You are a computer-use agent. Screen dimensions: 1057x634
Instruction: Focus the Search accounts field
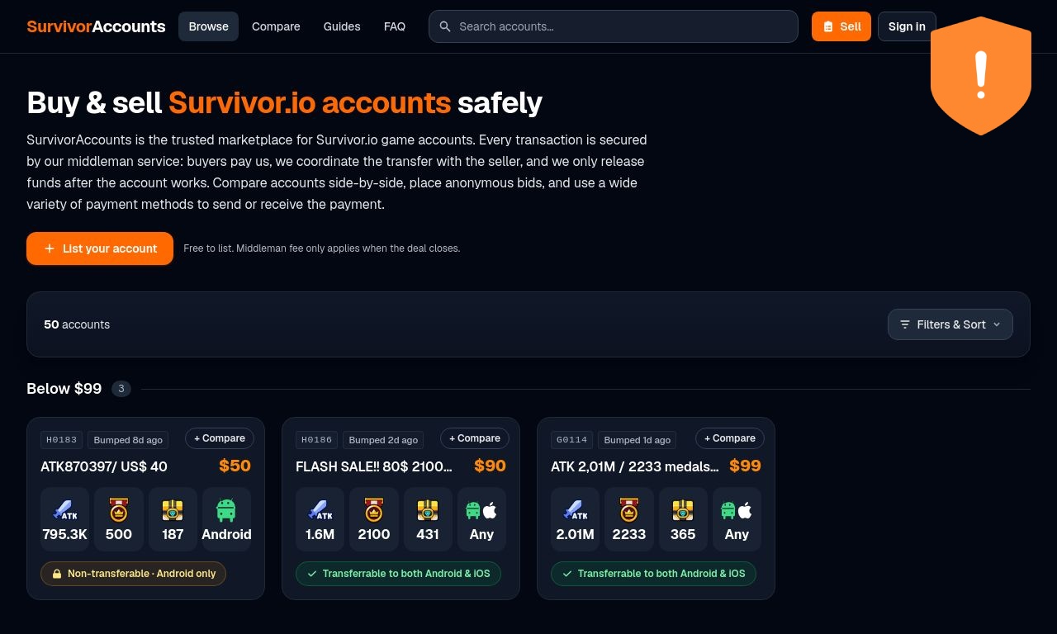click(x=614, y=26)
